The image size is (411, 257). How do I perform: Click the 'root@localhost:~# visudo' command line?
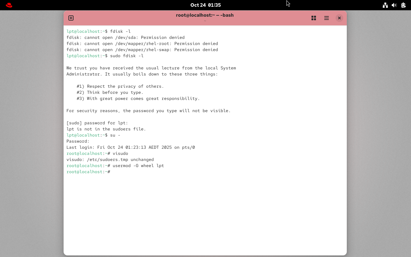97,154
